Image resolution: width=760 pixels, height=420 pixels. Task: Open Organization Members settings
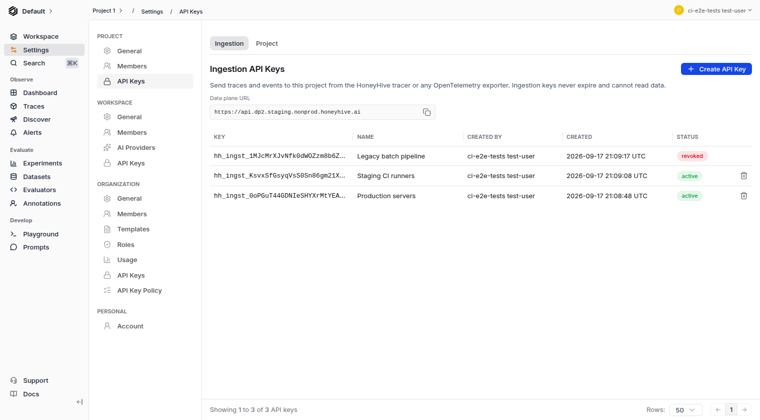pos(145,214)
